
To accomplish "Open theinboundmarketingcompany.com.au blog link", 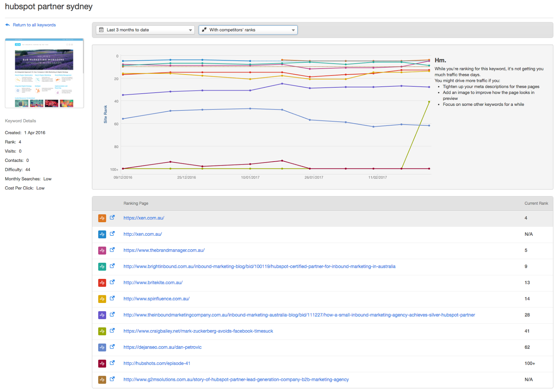I will coord(299,315).
